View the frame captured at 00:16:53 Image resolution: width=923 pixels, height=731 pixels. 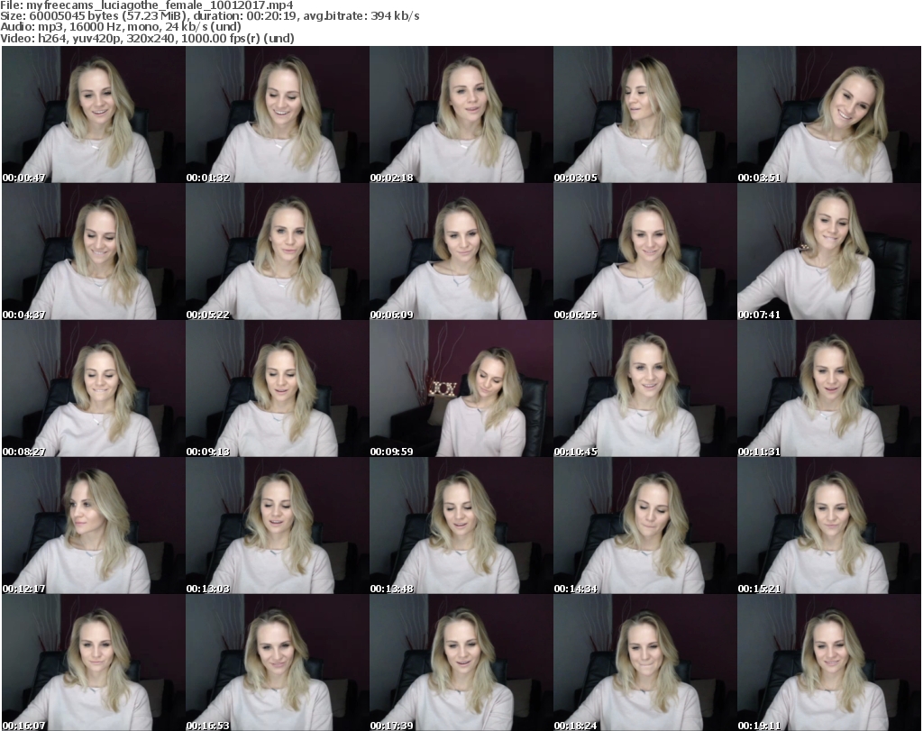[x=278, y=662]
